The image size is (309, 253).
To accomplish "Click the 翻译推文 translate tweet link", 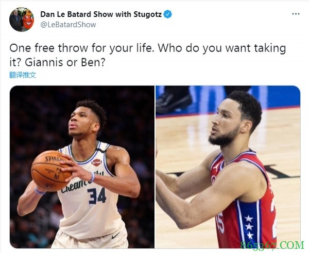I will point(23,75).
